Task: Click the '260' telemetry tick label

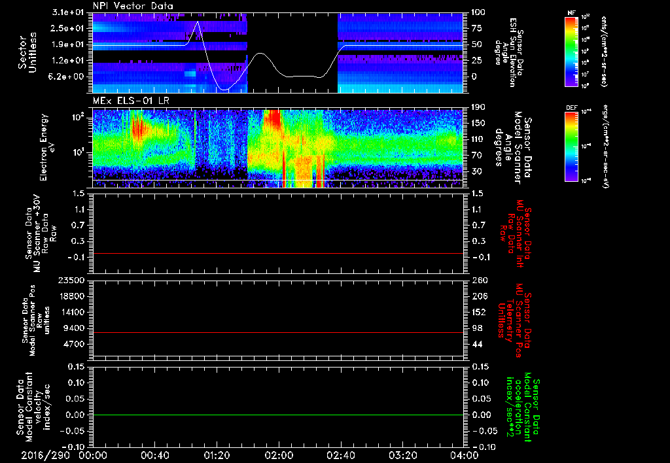Action: click(x=478, y=280)
